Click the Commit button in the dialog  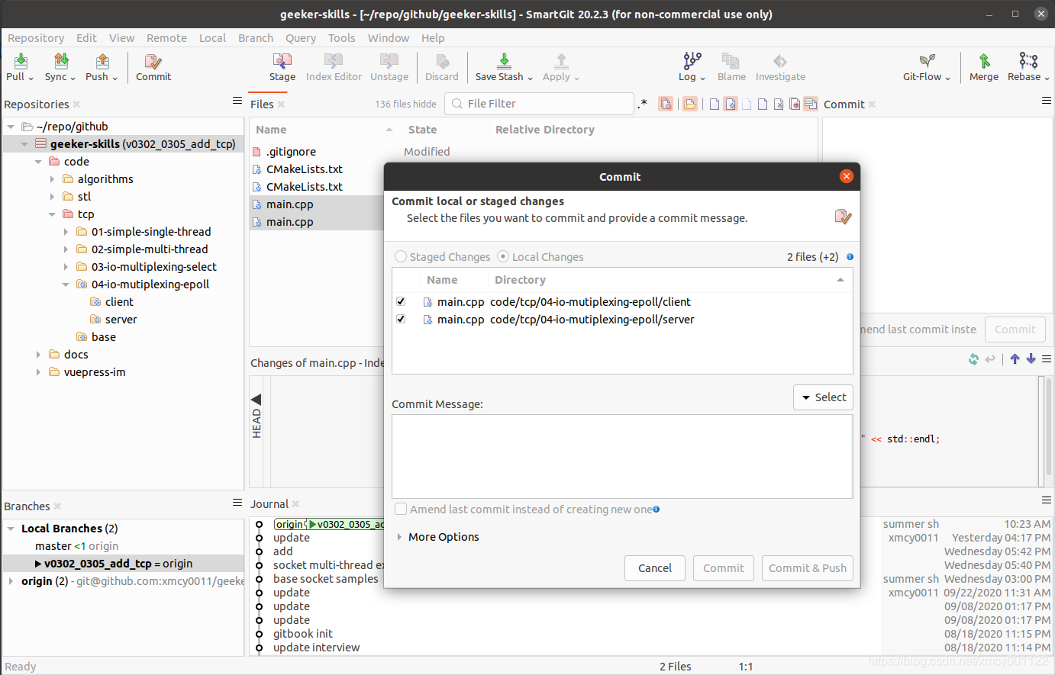pos(724,568)
